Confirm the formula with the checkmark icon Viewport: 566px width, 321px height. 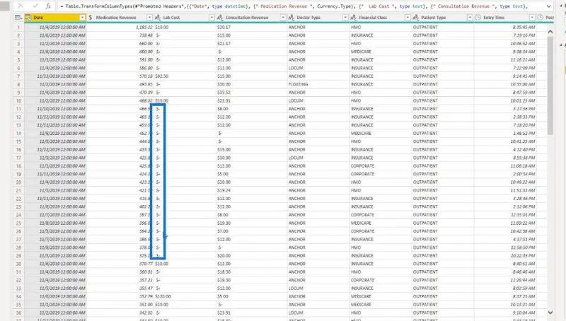35,6
